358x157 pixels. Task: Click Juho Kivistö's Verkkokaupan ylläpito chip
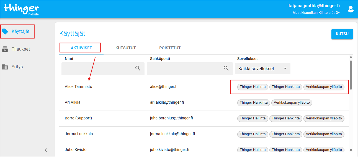tap(324, 150)
